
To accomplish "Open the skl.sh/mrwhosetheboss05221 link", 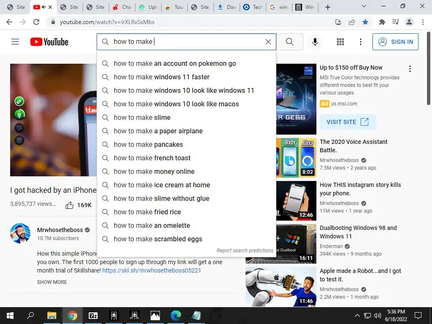I will pos(151,270).
